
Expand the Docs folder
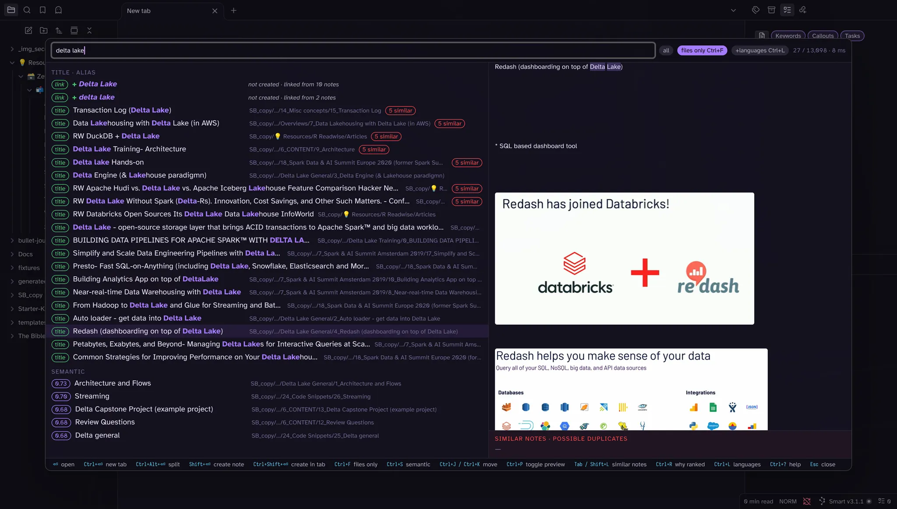point(12,254)
